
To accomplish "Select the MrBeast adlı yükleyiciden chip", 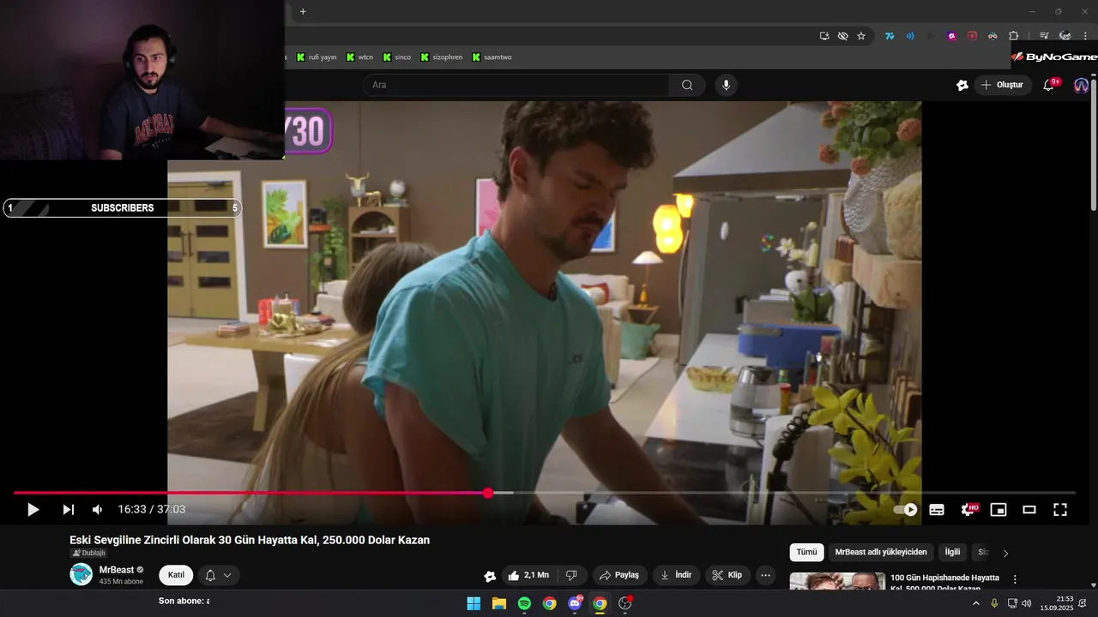I will [881, 553].
